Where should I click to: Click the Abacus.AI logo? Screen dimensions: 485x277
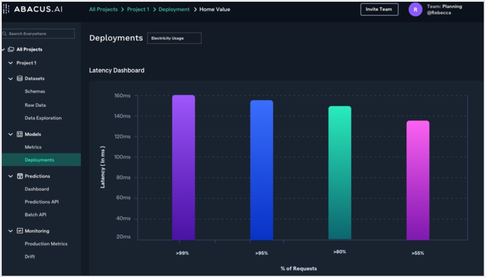pos(33,10)
